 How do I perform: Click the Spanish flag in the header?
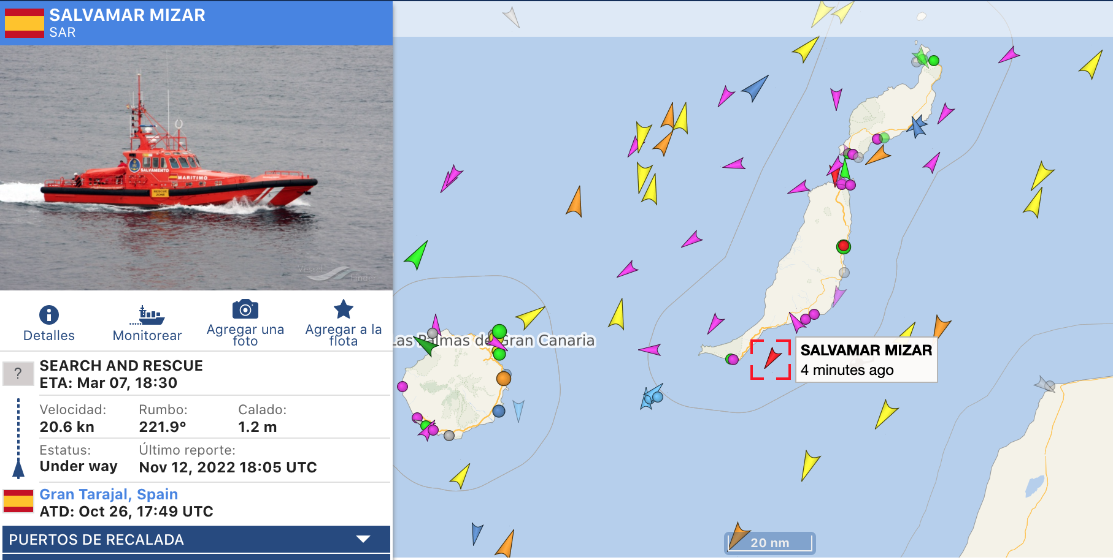point(24,23)
